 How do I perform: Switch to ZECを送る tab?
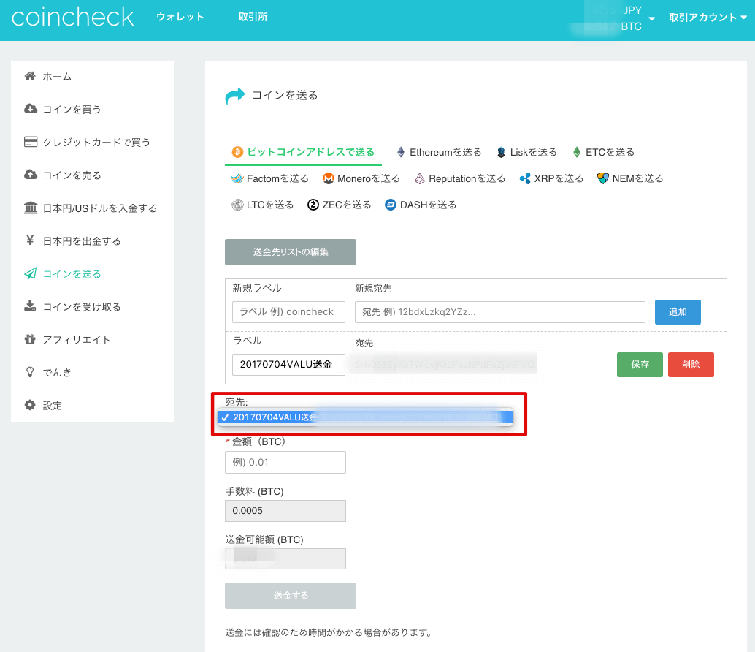point(340,205)
